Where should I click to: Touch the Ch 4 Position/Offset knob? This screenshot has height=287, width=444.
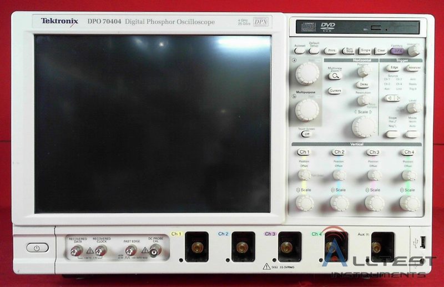(x=408, y=175)
